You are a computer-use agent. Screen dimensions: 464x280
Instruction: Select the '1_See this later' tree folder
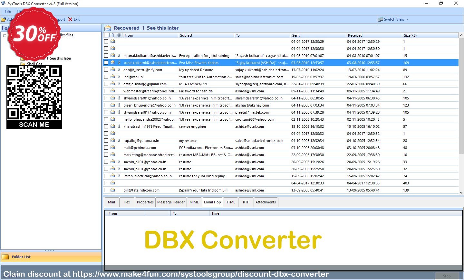[58, 58]
